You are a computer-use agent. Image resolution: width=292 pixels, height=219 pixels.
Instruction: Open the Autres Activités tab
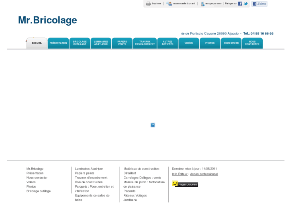167,43
